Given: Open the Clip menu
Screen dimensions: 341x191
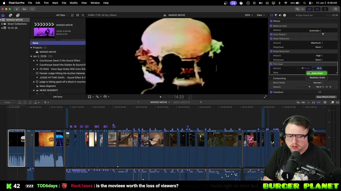Looking at the screenshot, I should pos(64,3).
